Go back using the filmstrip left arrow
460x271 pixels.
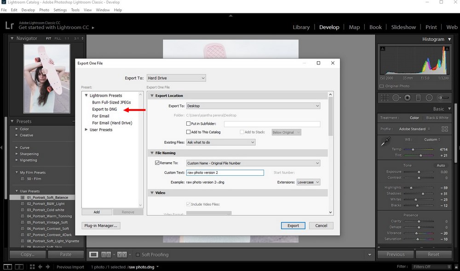(x=40, y=267)
